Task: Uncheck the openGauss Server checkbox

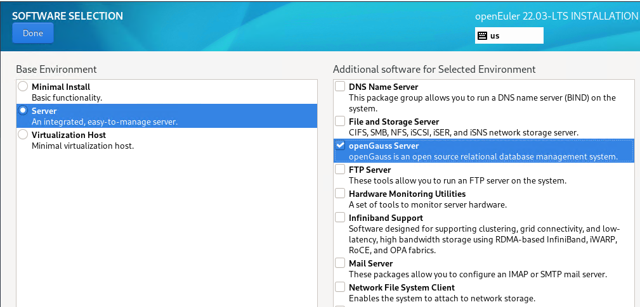Action: (x=341, y=146)
